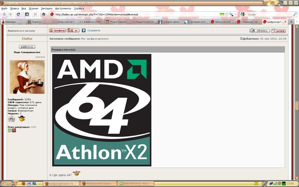Click the ПРАВКА edit button
This screenshot has width=299, height=187.
click(259, 31)
